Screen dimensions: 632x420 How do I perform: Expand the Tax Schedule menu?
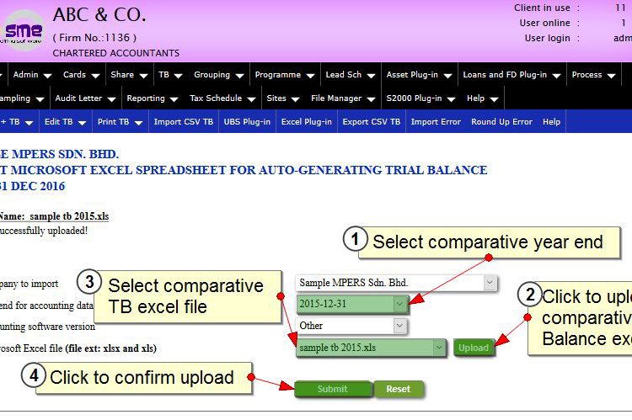222,98
